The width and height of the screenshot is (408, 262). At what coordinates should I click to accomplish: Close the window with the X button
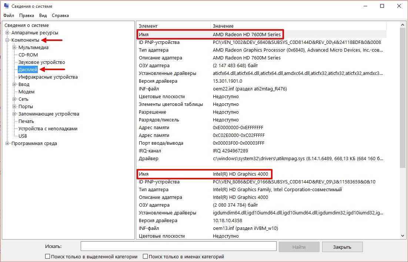point(399,6)
